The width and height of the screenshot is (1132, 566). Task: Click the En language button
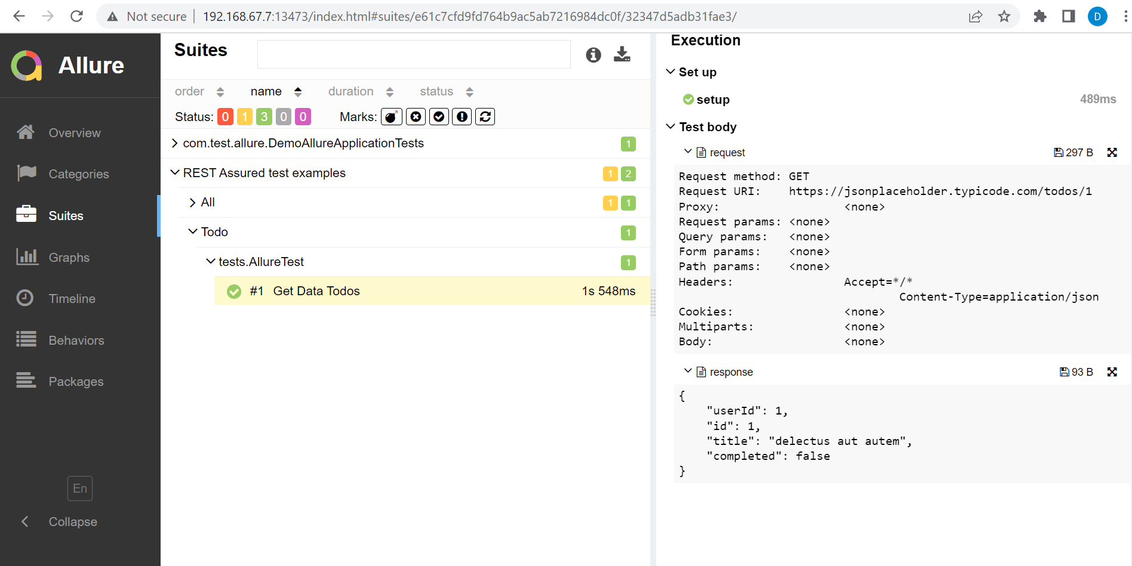pos(79,488)
